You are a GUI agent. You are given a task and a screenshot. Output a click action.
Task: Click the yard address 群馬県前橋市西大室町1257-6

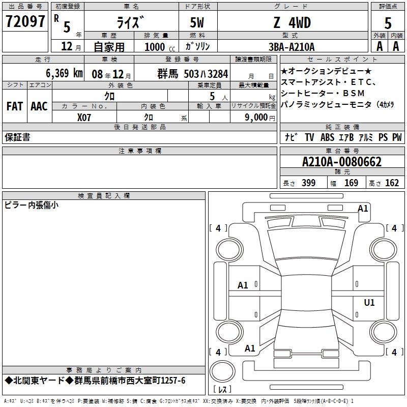pos(130,381)
